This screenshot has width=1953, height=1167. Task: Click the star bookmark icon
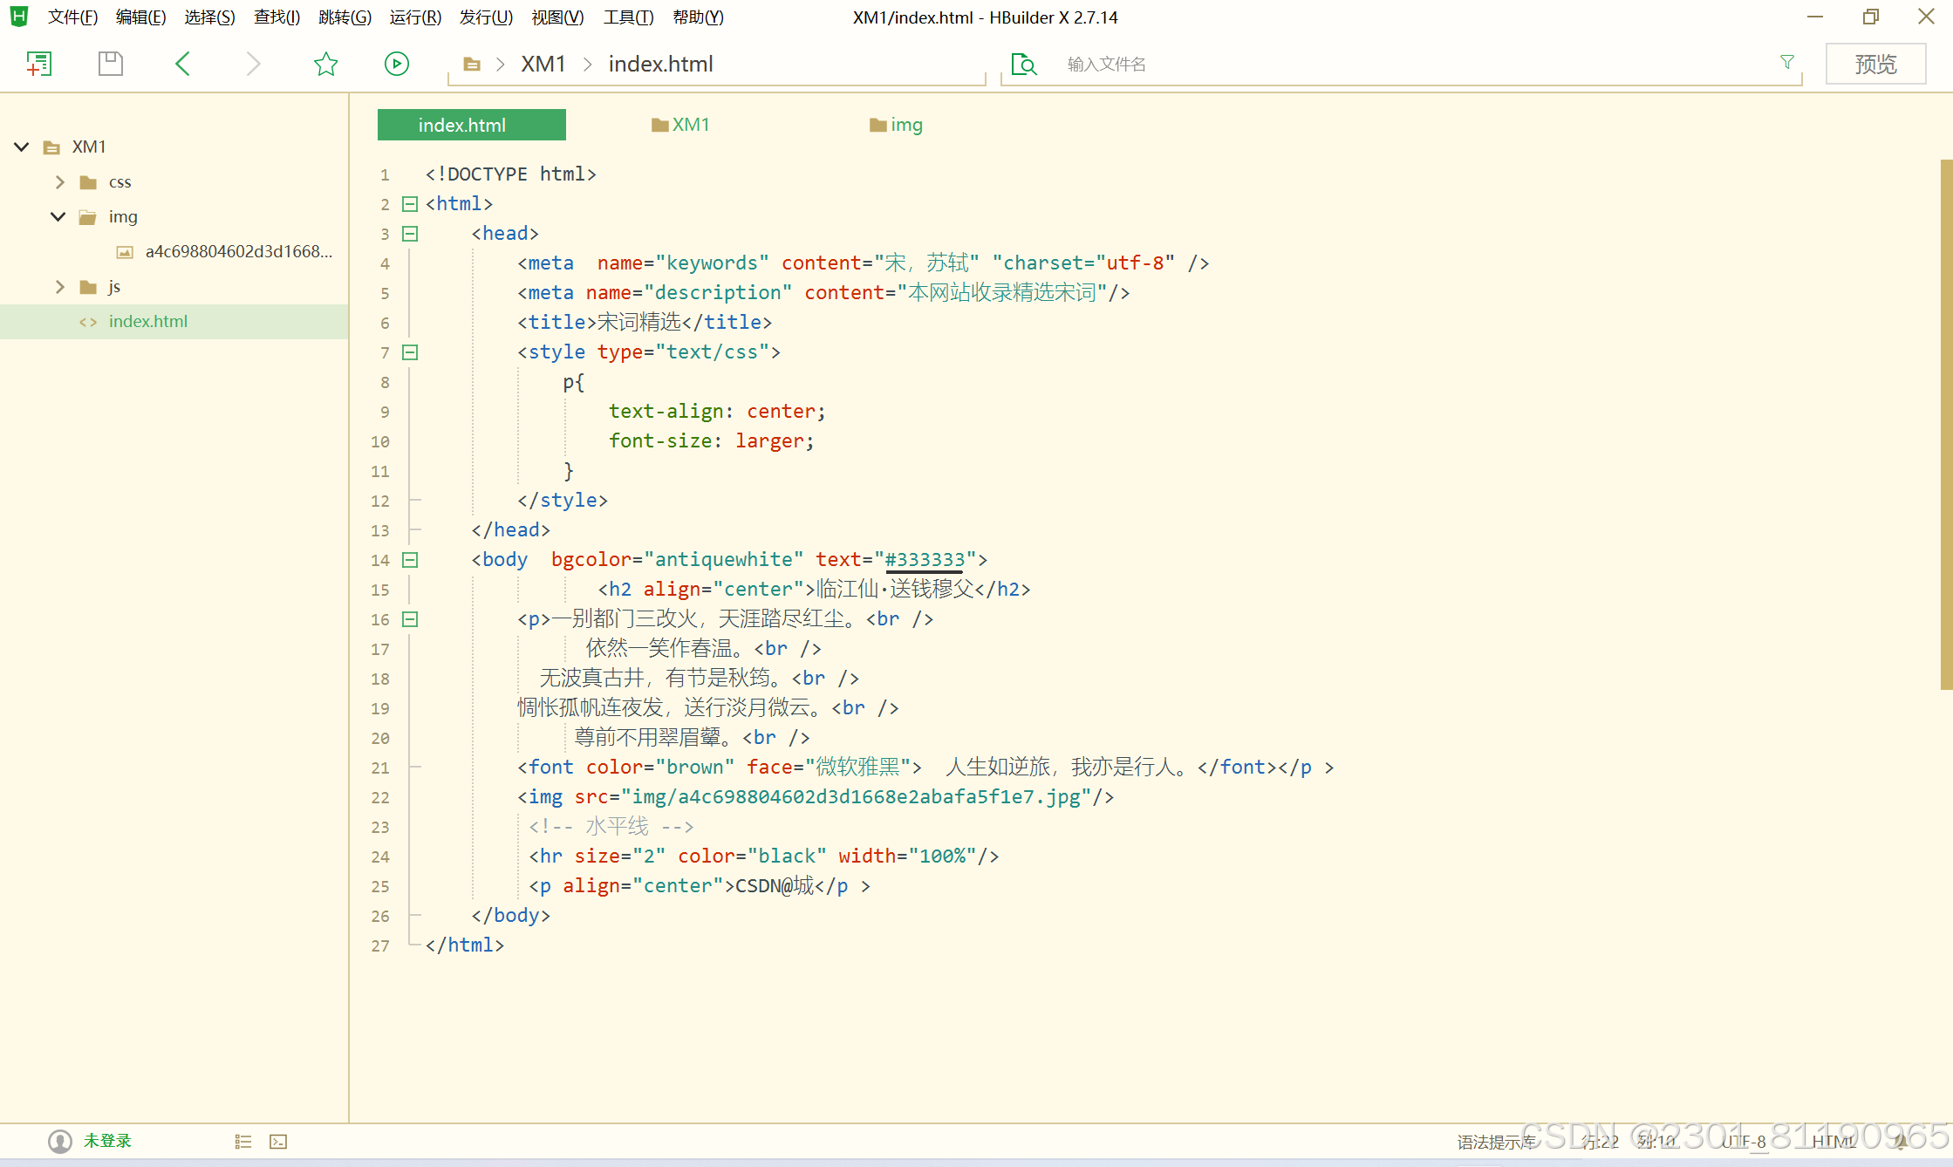(x=325, y=64)
